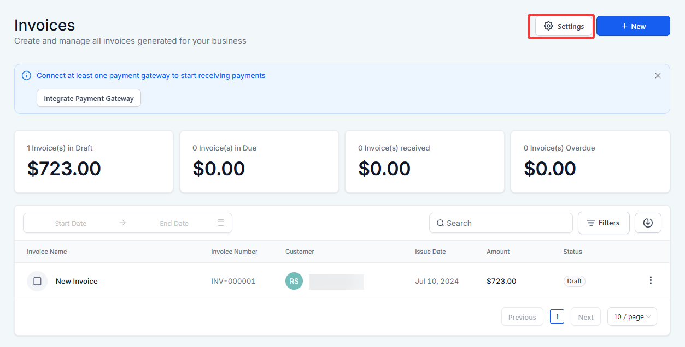685x347 pixels.
Task: Dismiss the payment gateway notice
Action: click(x=658, y=76)
